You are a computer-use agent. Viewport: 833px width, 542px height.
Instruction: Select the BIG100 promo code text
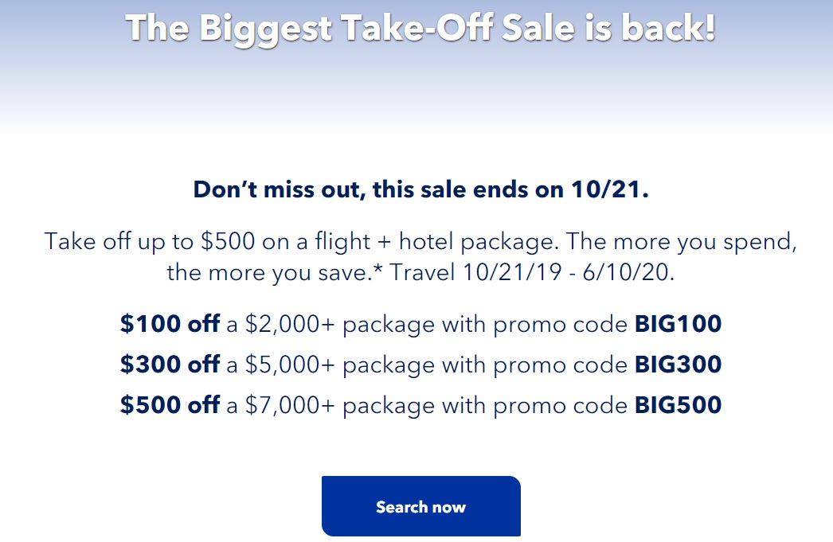point(678,324)
